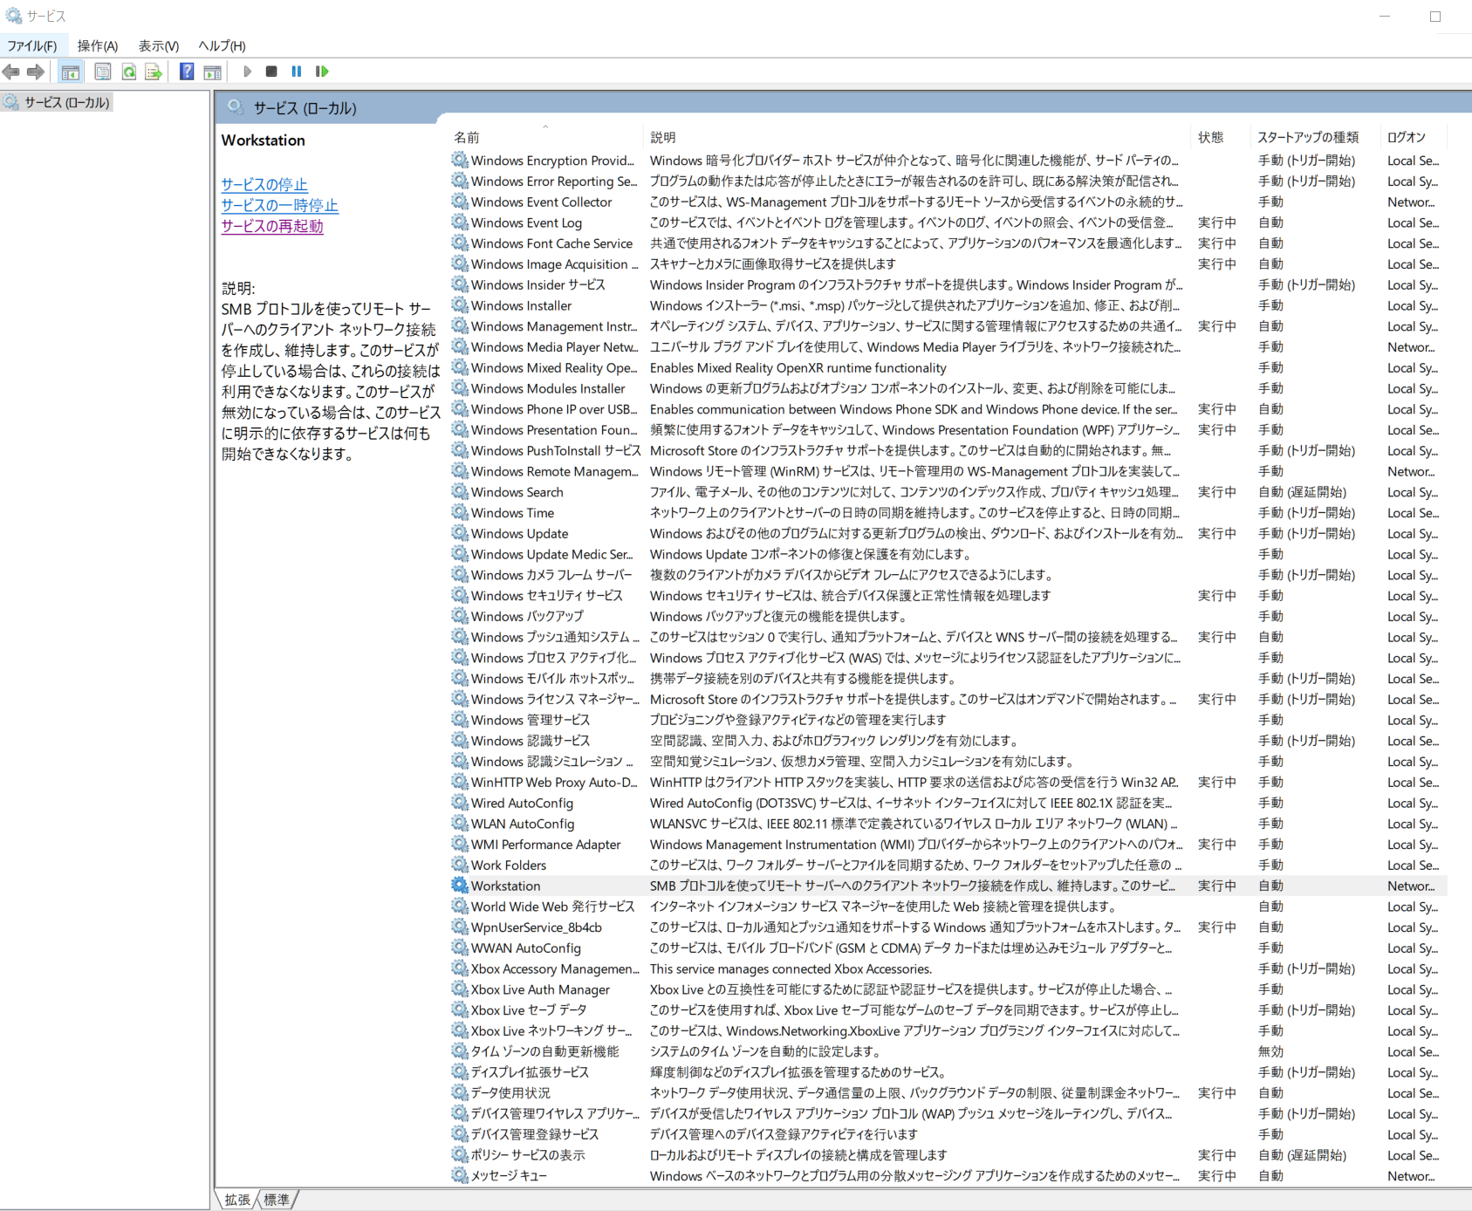The image size is (1472, 1211).
Task: Select the Windows Management Instr... row
Action: (x=948, y=326)
